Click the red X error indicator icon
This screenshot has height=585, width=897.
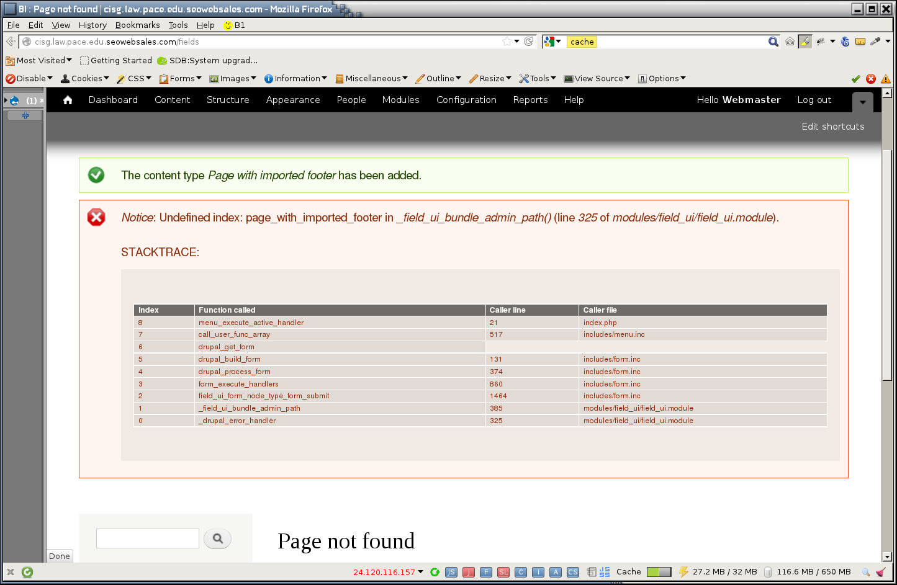tap(871, 79)
